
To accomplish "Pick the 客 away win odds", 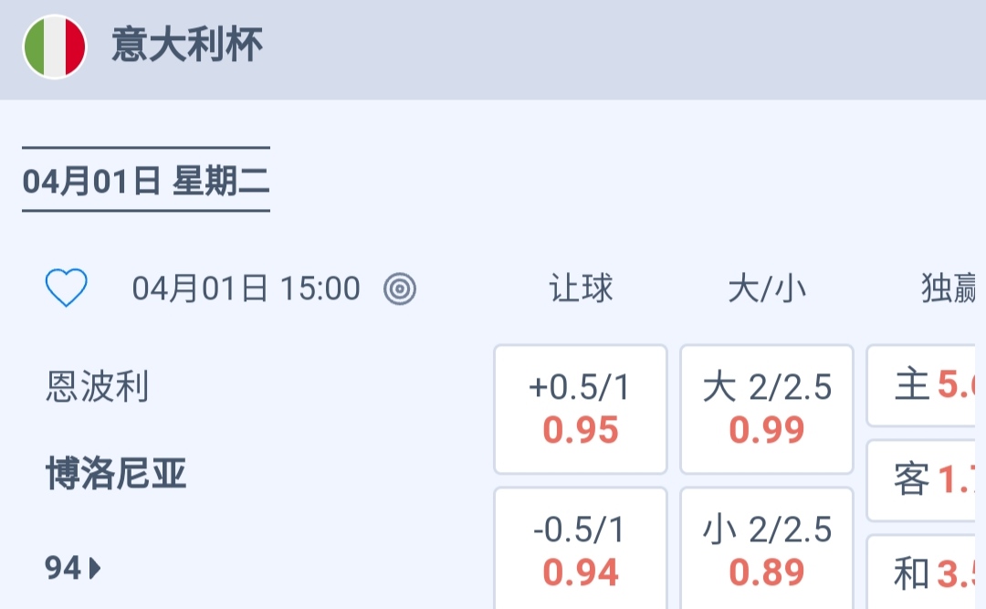I will pos(924,479).
